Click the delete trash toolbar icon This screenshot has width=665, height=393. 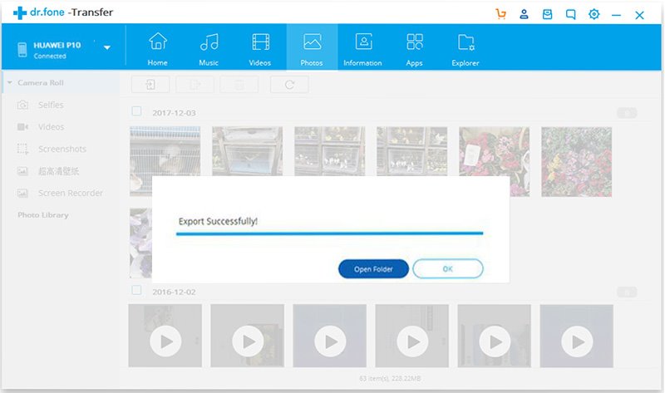(239, 85)
